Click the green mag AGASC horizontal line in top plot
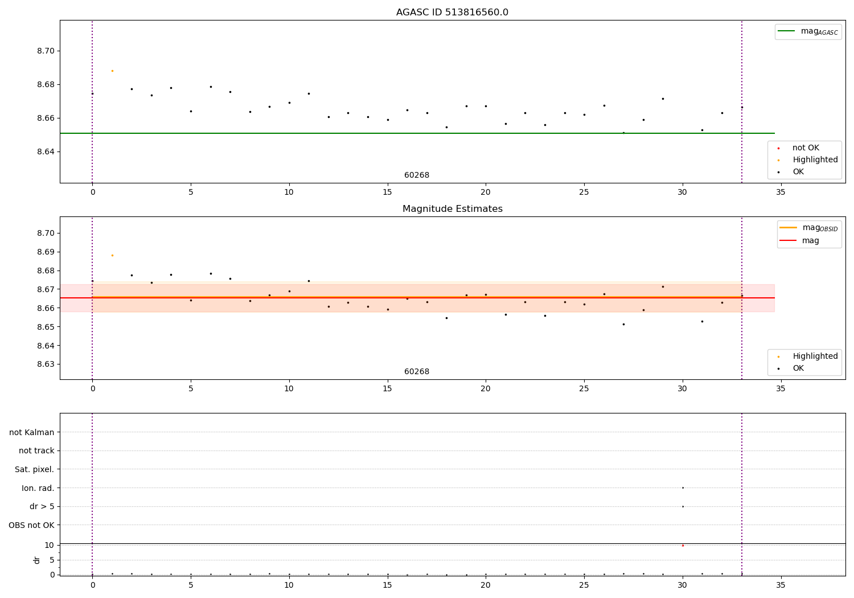This screenshot has width=854, height=598. pyautogui.click(x=417, y=133)
